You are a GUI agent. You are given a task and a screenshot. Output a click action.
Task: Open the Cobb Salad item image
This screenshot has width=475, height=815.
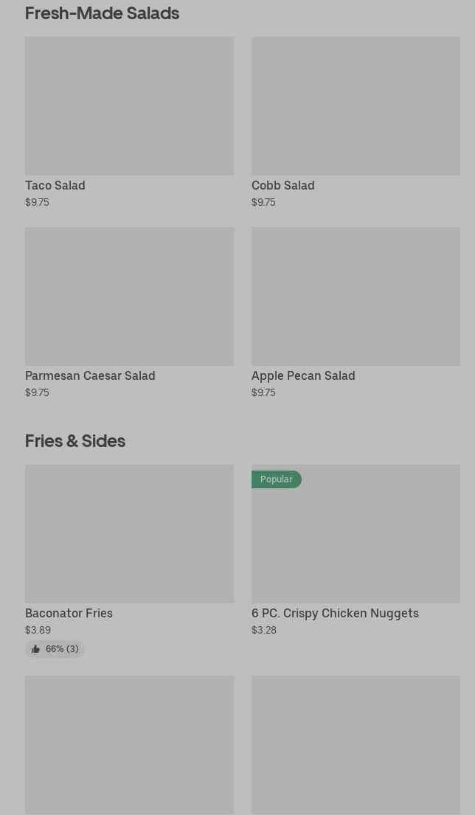click(356, 106)
